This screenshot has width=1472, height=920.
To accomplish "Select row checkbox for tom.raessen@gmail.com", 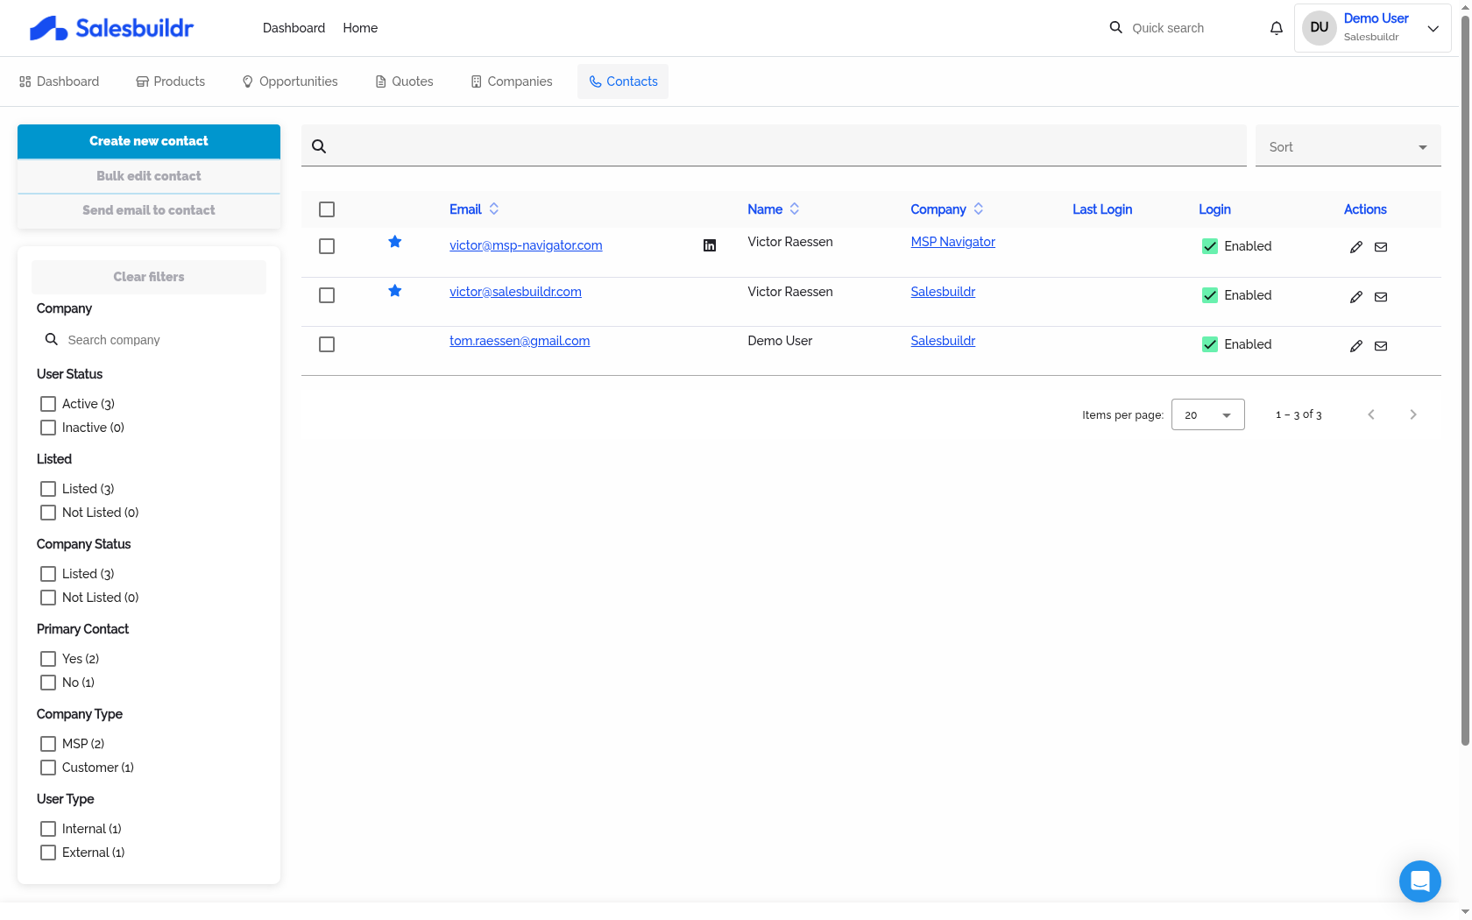I will pos(327,344).
